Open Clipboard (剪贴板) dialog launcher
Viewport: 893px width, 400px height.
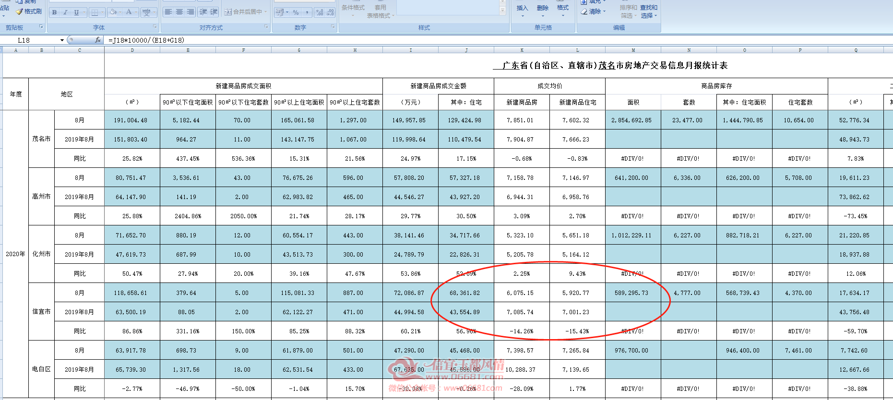(41, 26)
